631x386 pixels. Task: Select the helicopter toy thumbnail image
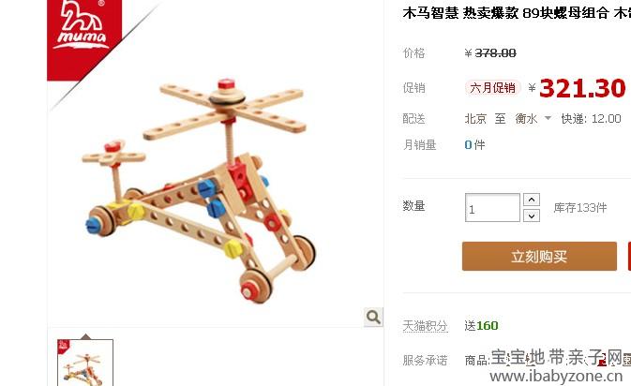click(85, 363)
